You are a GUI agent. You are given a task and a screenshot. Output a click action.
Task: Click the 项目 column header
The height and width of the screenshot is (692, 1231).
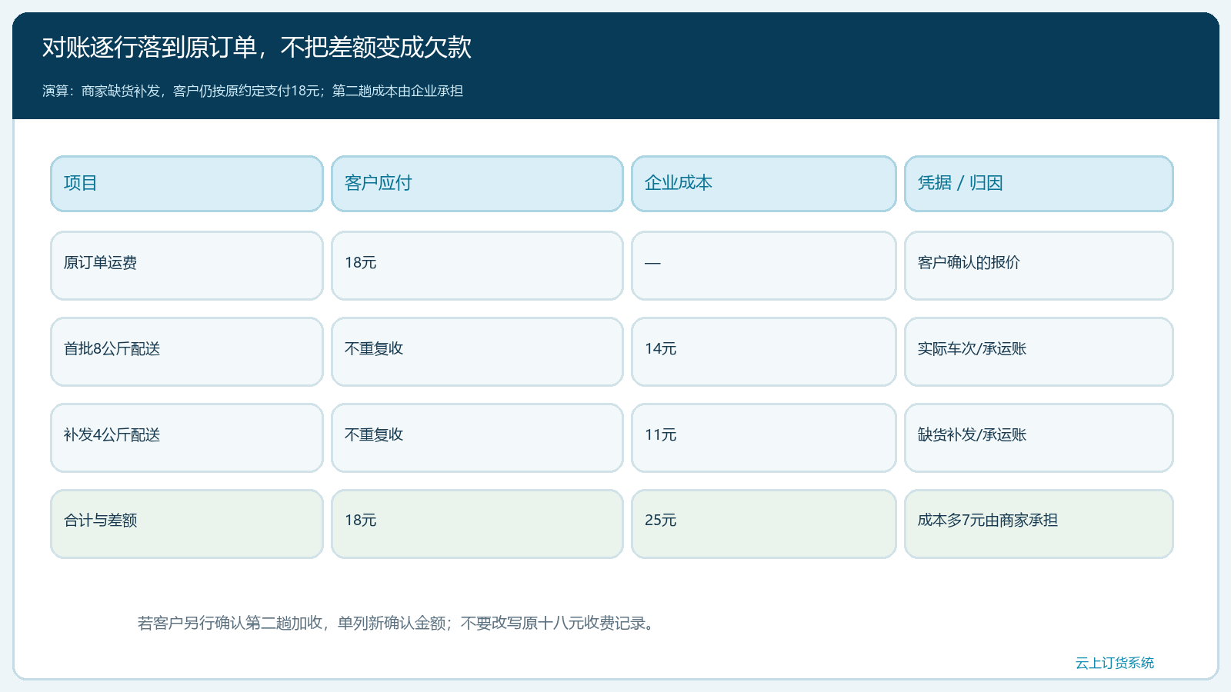[187, 184]
